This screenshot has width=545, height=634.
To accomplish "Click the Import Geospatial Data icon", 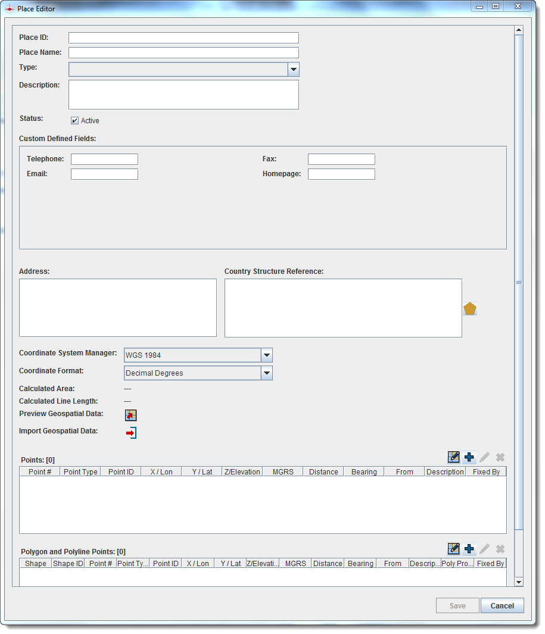I will tap(131, 433).
